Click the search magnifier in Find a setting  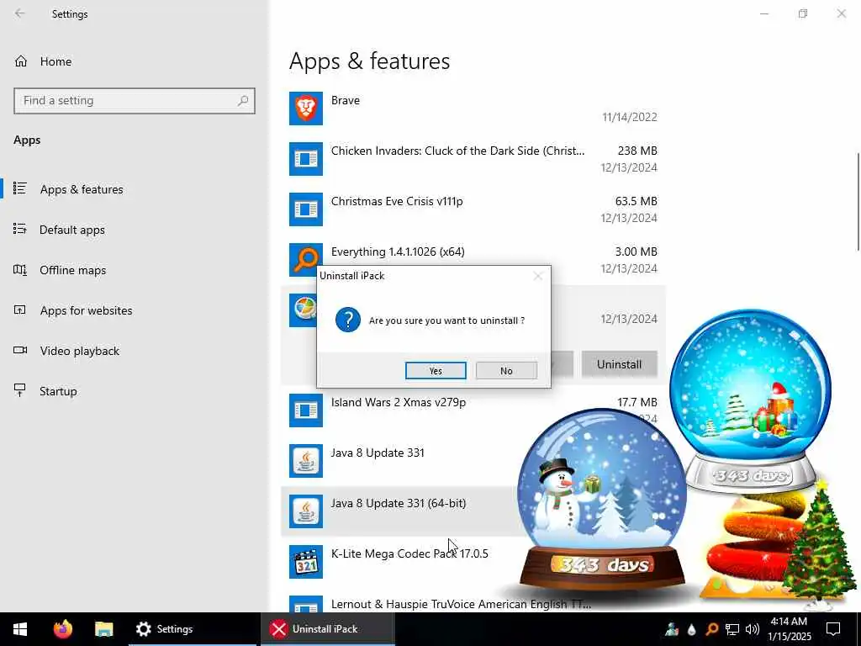[x=243, y=101]
